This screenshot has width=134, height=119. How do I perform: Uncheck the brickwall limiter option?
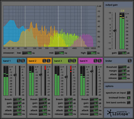[129, 98]
